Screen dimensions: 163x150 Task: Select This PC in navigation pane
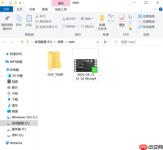click(x=12, y=70)
